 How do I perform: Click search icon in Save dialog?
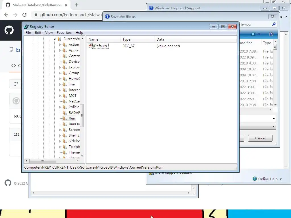[274, 24]
